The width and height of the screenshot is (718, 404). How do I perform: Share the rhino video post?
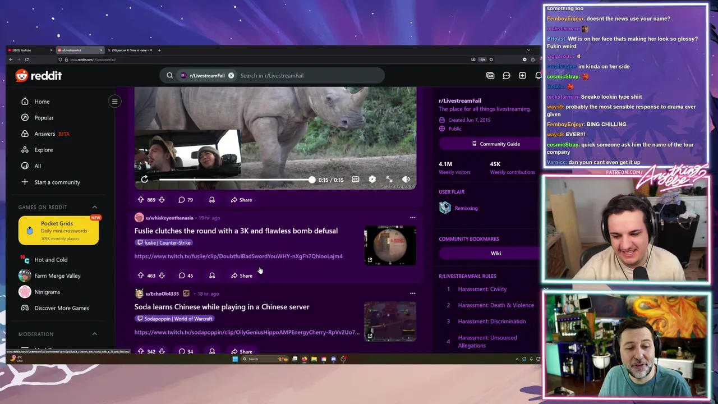pos(241,200)
